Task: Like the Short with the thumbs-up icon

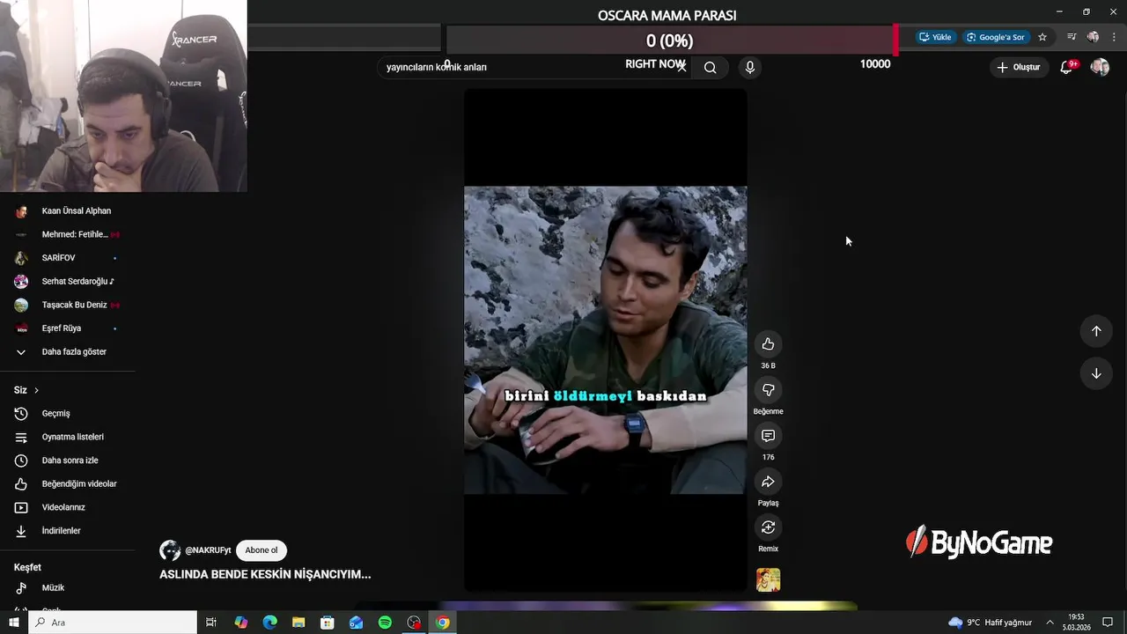Action: tap(768, 344)
